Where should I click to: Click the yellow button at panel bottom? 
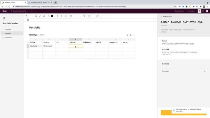click(x=184, y=113)
